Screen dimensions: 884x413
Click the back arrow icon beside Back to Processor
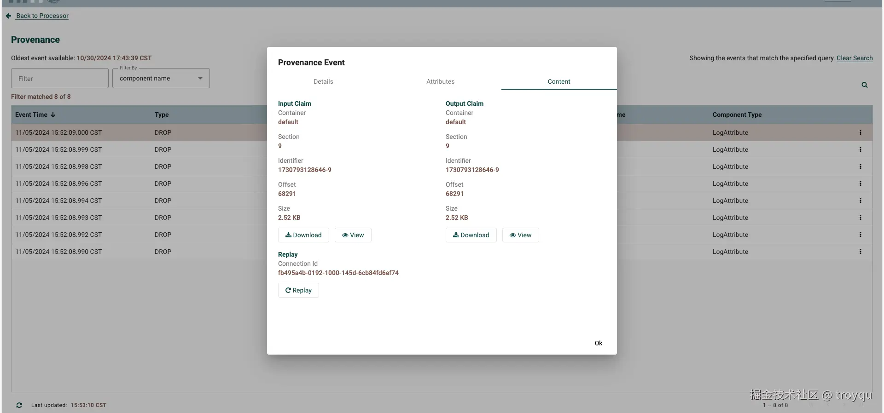click(8, 16)
